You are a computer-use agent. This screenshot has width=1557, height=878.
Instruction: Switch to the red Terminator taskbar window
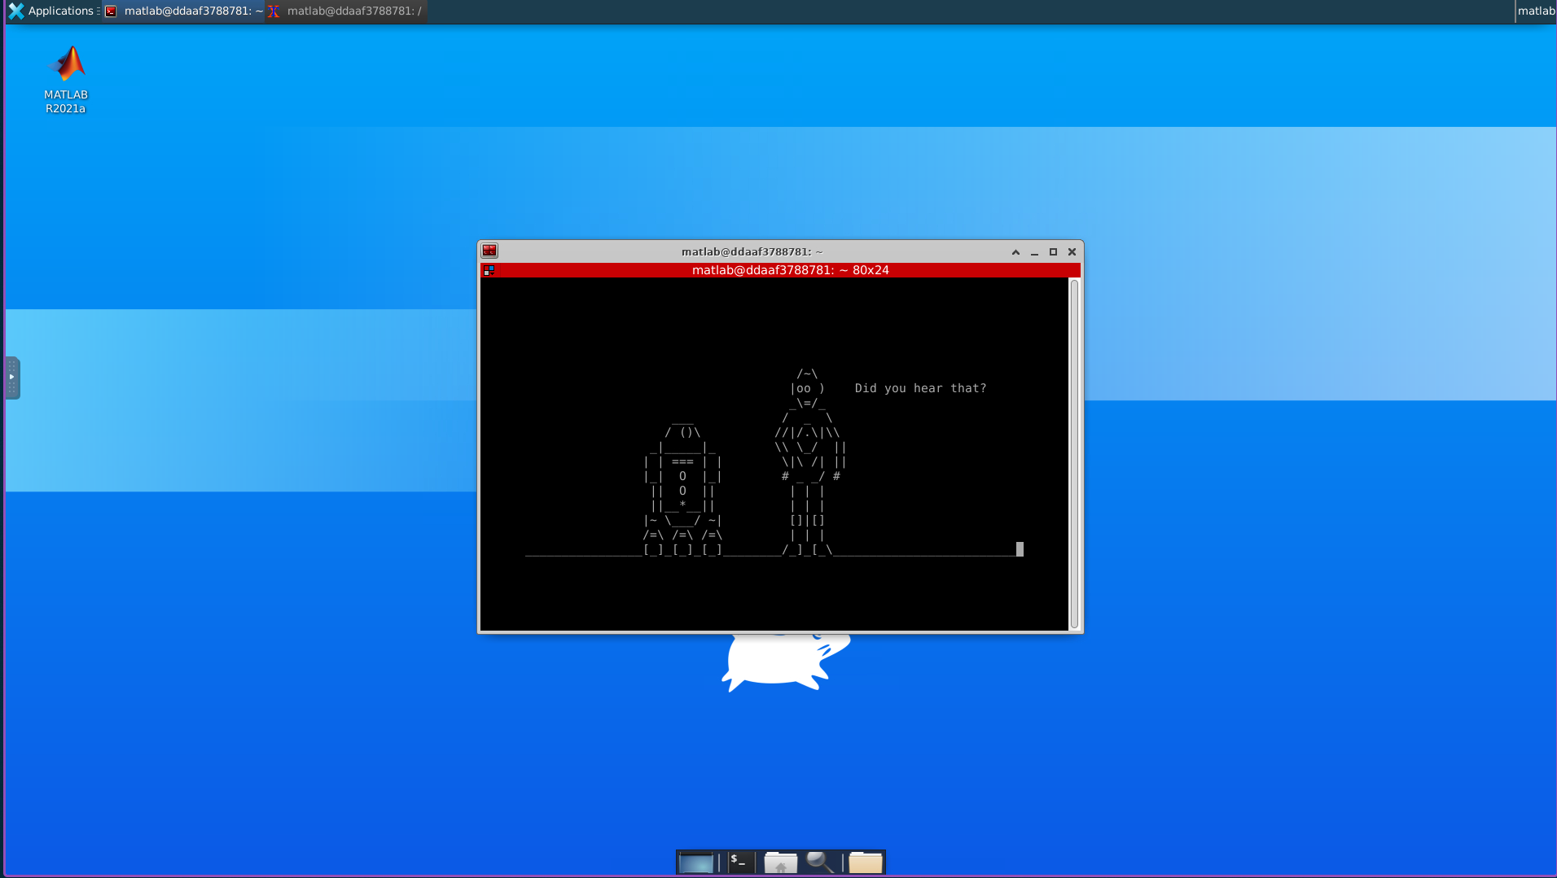184,11
